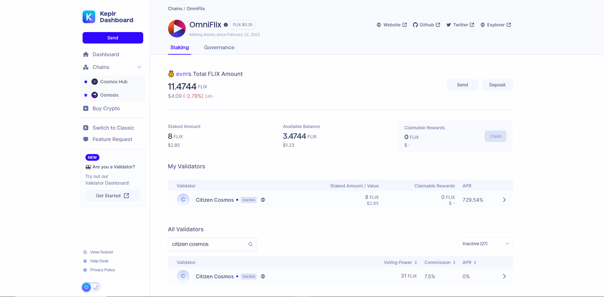
Task: Open Feature Request menu item
Action: click(113, 139)
